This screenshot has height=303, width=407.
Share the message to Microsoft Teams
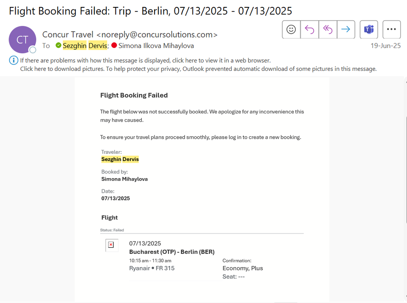point(369,29)
